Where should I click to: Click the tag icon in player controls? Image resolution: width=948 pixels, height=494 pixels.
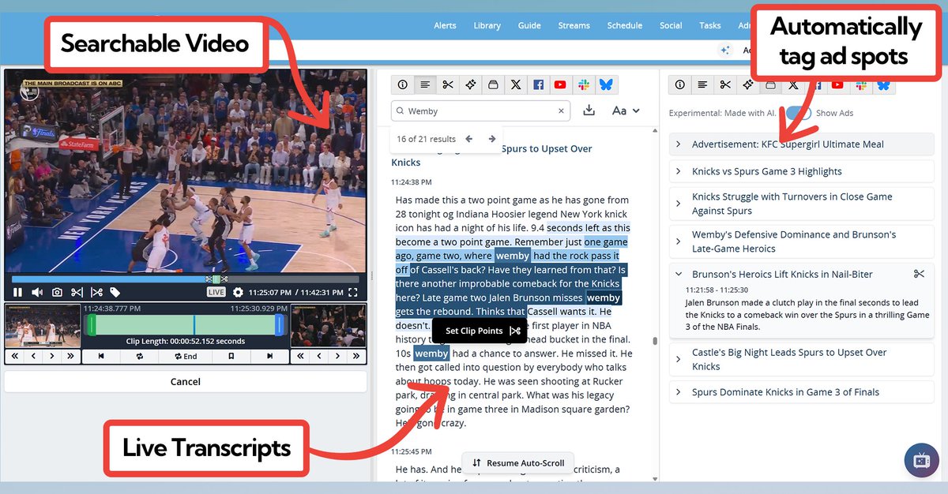pyautogui.click(x=115, y=292)
